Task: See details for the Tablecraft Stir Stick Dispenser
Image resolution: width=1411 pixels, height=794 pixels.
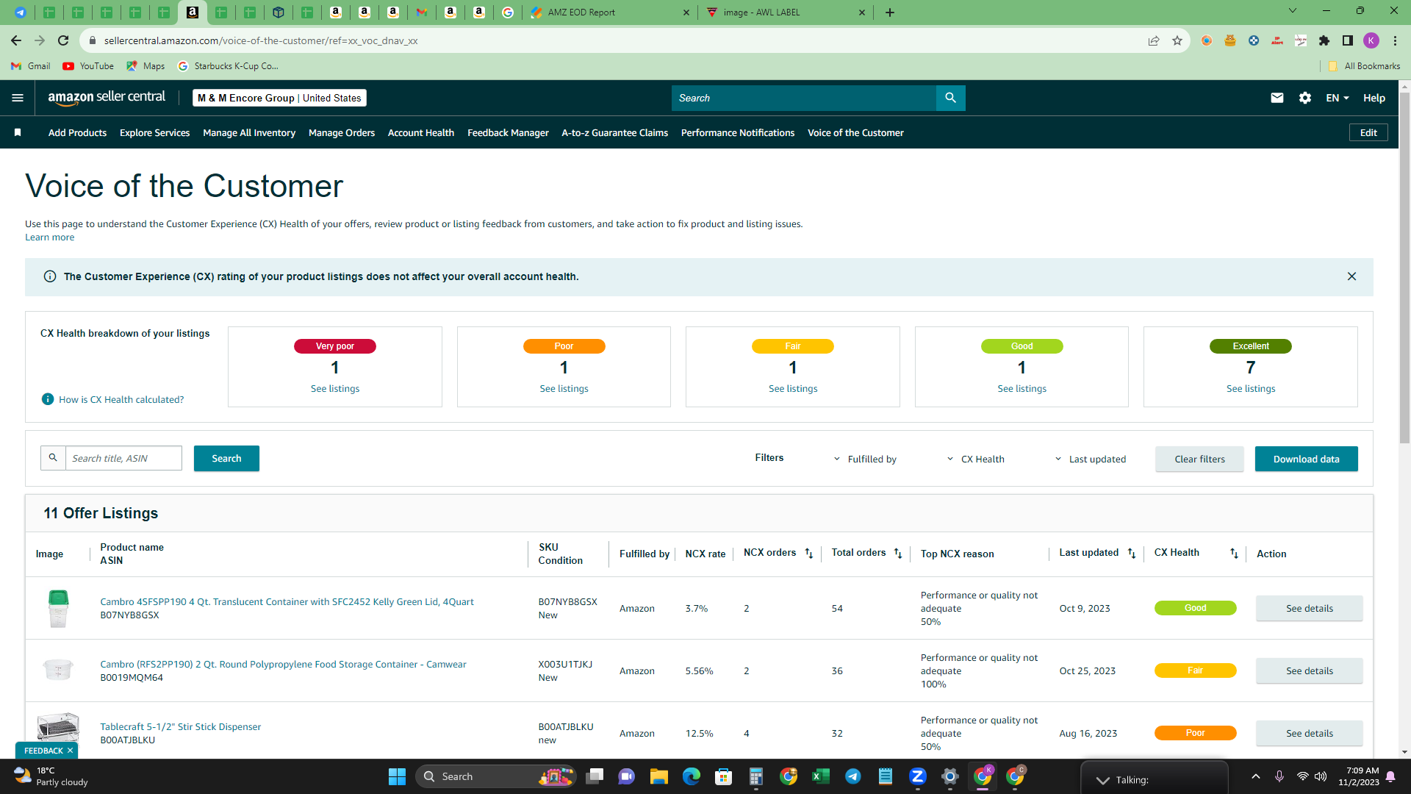Action: 1309,733
